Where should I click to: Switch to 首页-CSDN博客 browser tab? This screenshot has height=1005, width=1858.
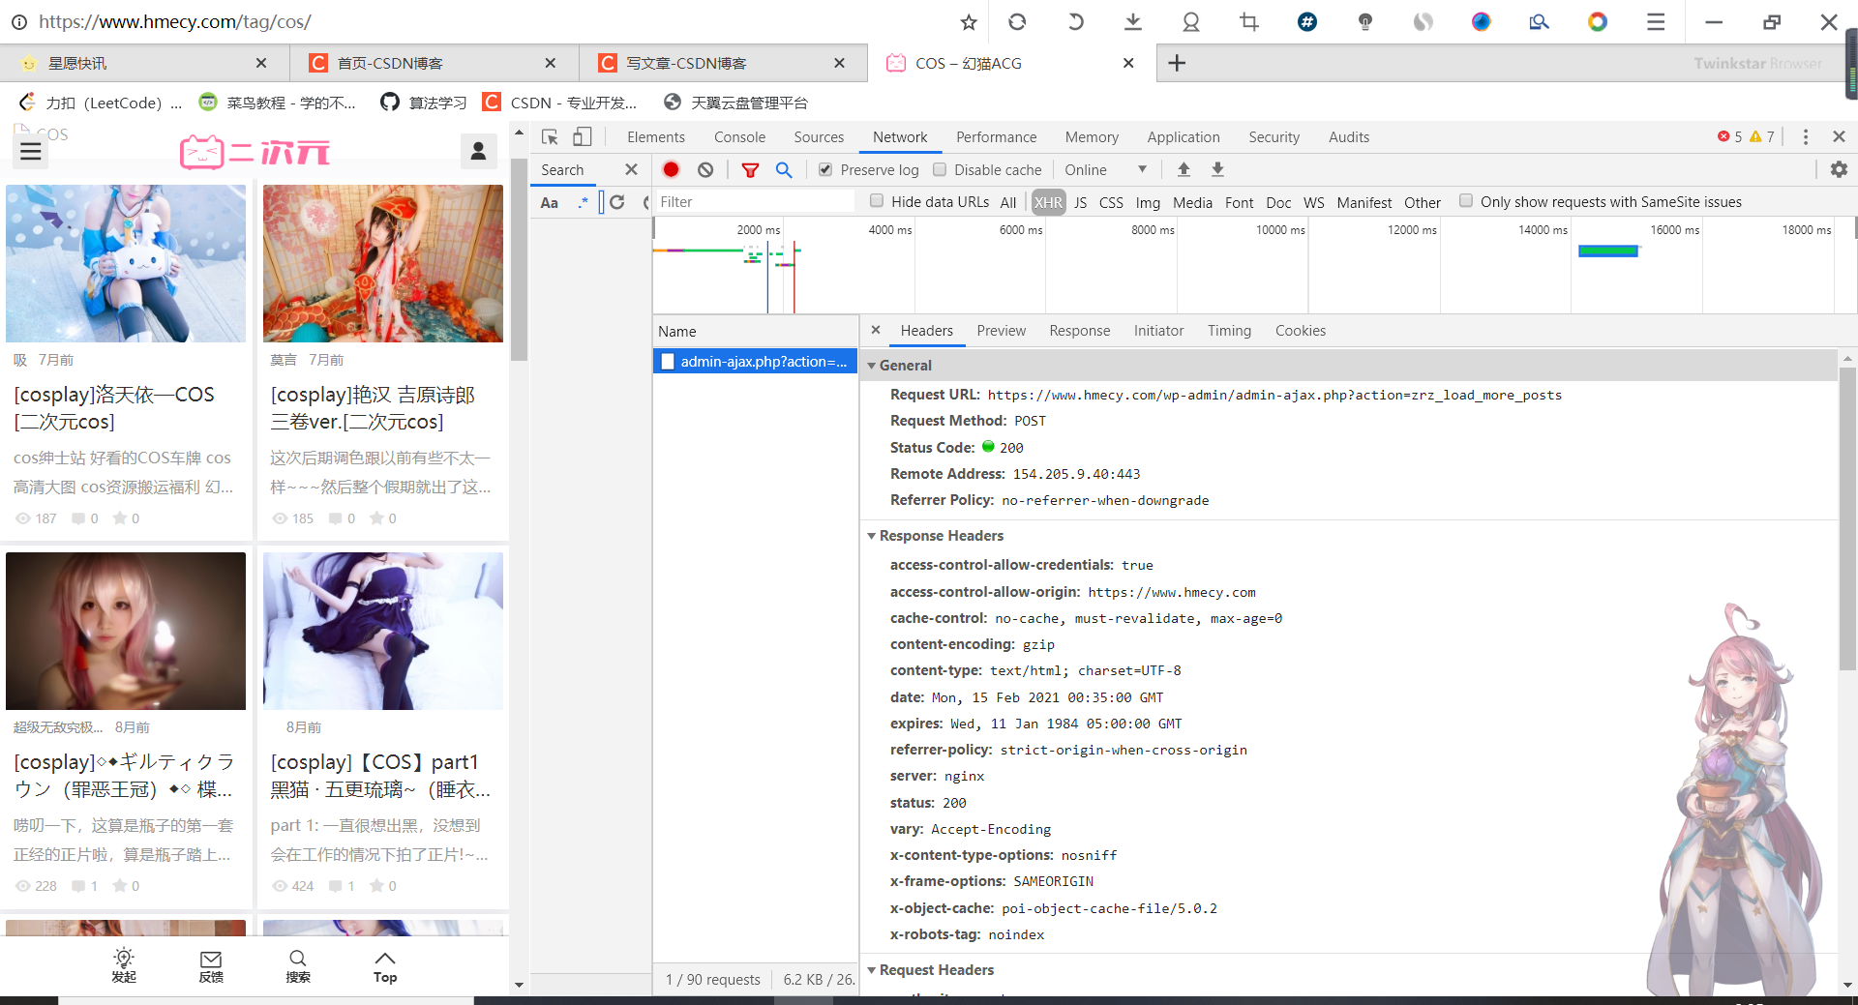(x=433, y=63)
